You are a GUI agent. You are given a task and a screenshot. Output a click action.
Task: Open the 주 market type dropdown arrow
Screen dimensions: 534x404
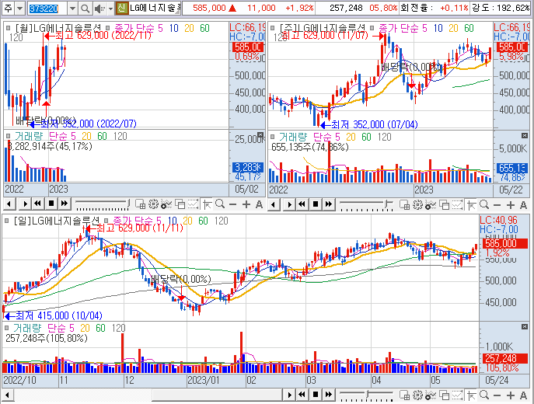coord(20,9)
